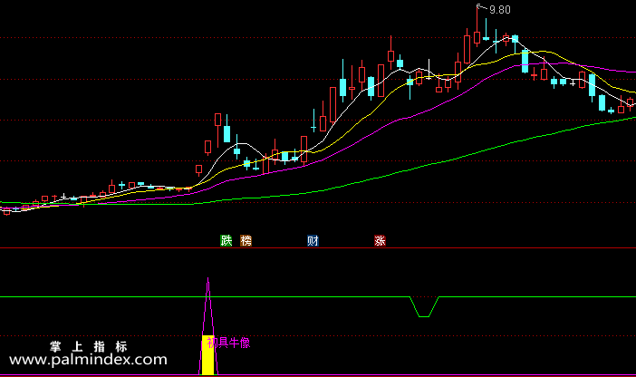Click the 初具牛像 signal label

[x=228, y=343]
